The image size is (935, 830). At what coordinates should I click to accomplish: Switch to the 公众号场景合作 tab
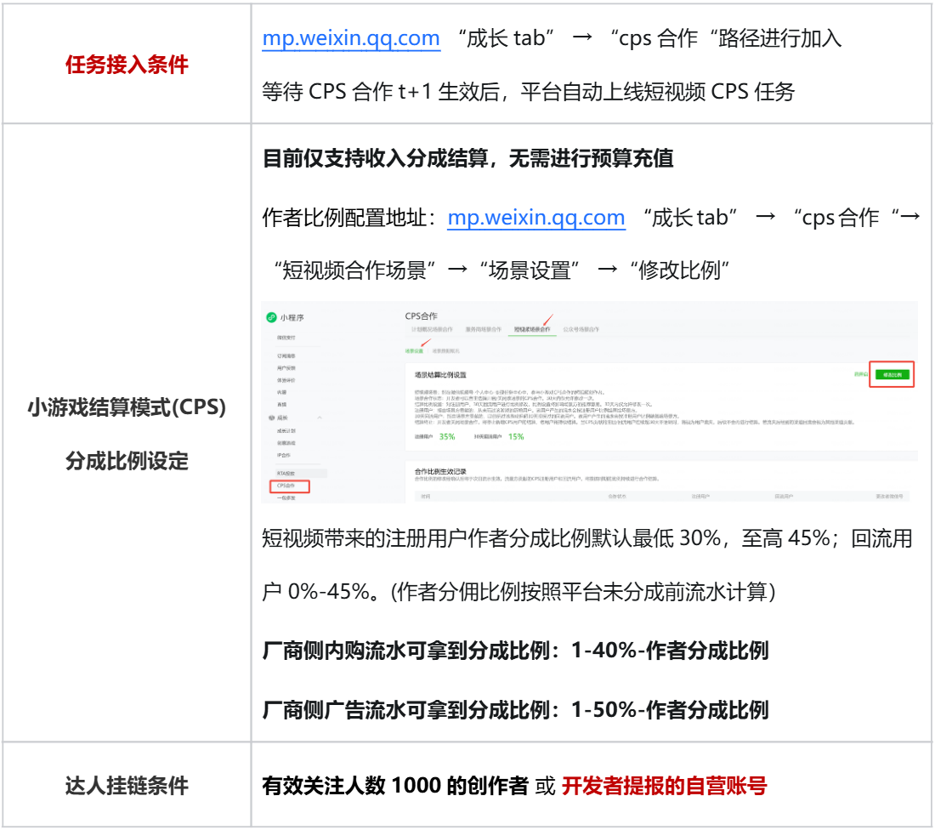(x=581, y=329)
